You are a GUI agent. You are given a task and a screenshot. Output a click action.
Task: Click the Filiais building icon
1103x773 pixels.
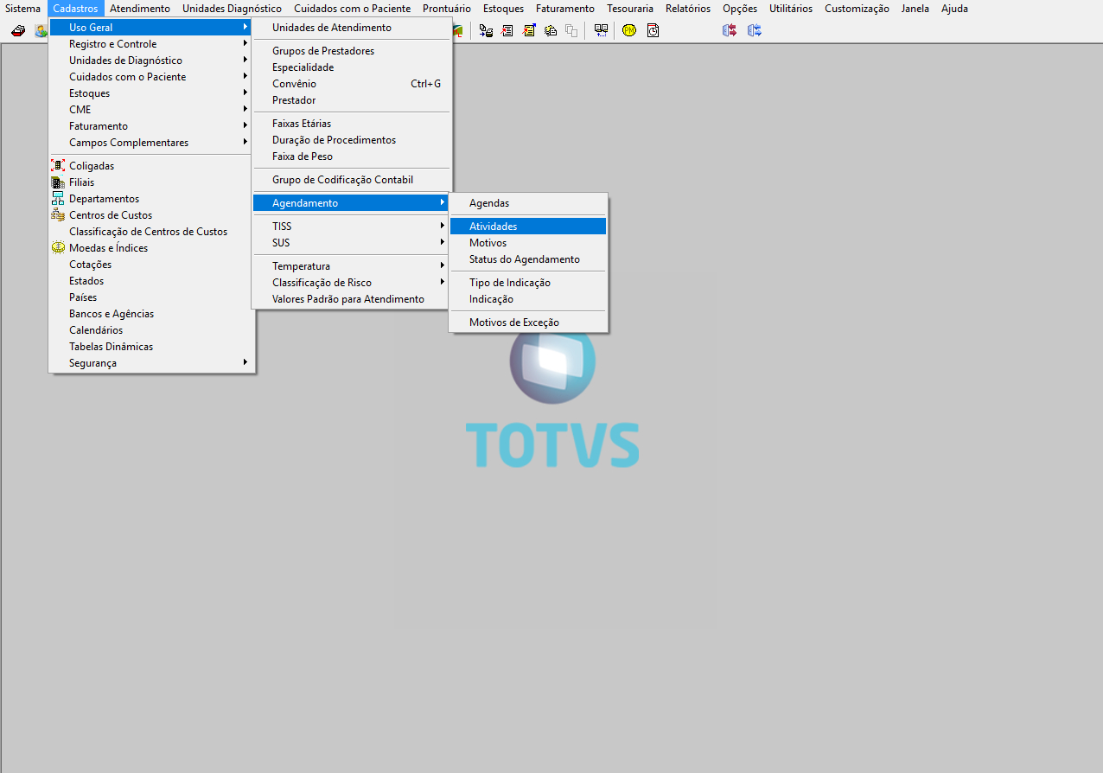tap(58, 182)
